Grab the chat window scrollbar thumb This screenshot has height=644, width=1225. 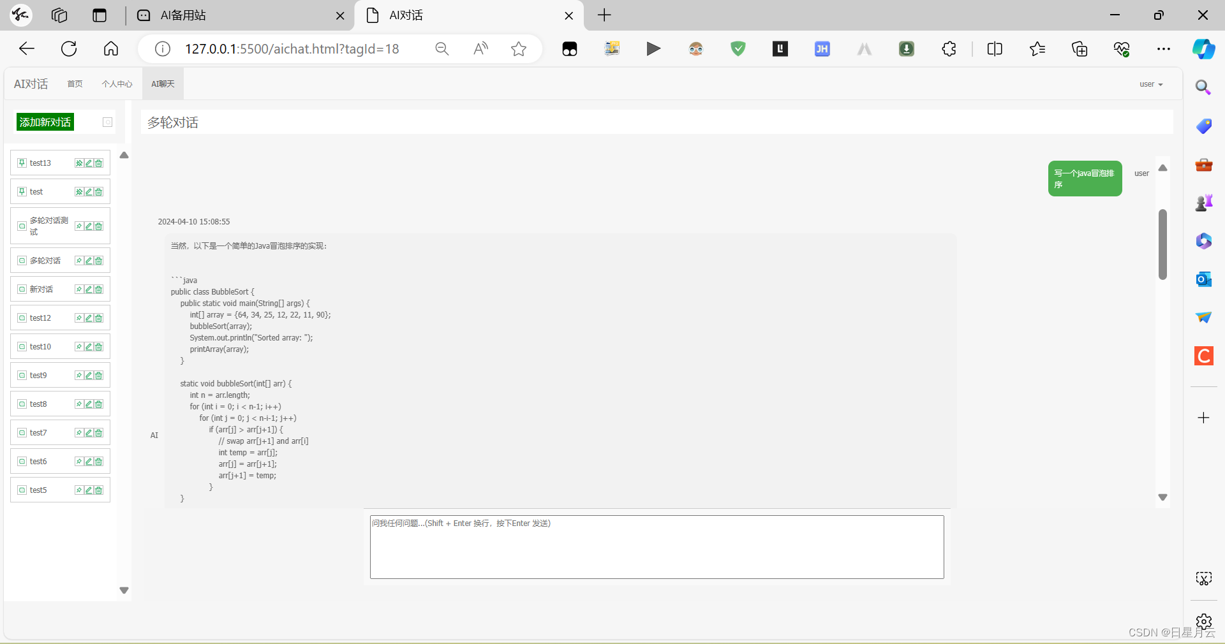pyautogui.click(x=1163, y=244)
